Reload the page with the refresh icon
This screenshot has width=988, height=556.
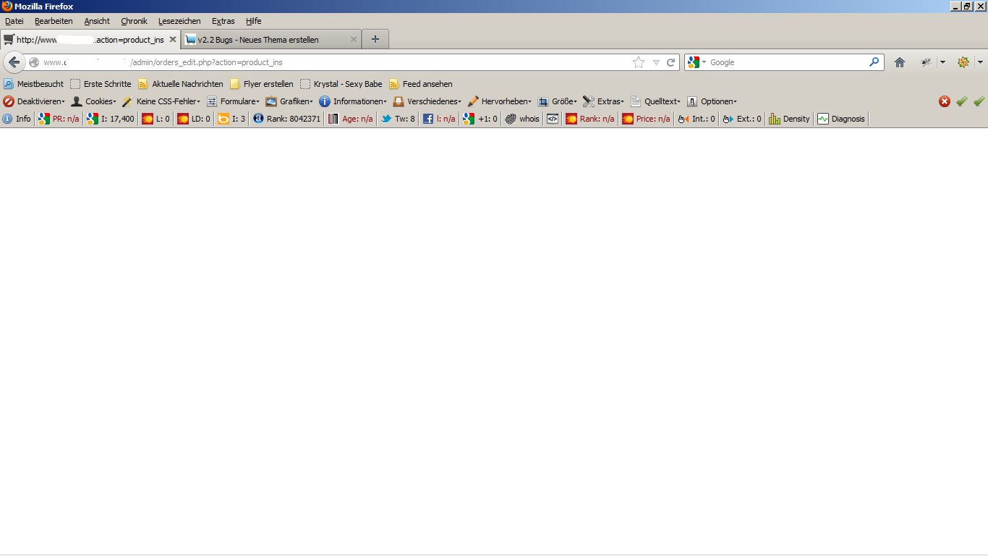click(x=670, y=62)
